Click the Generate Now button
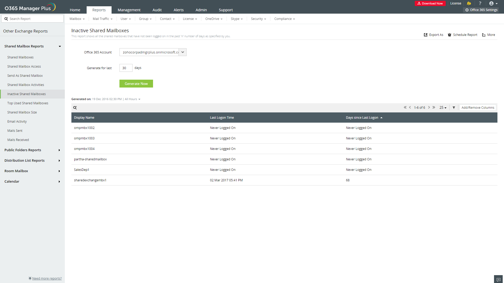 click(x=136, y=84)
